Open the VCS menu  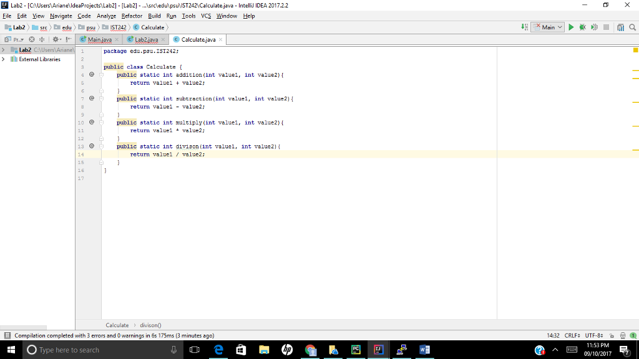pyautogui.click(x=205, y=16)
